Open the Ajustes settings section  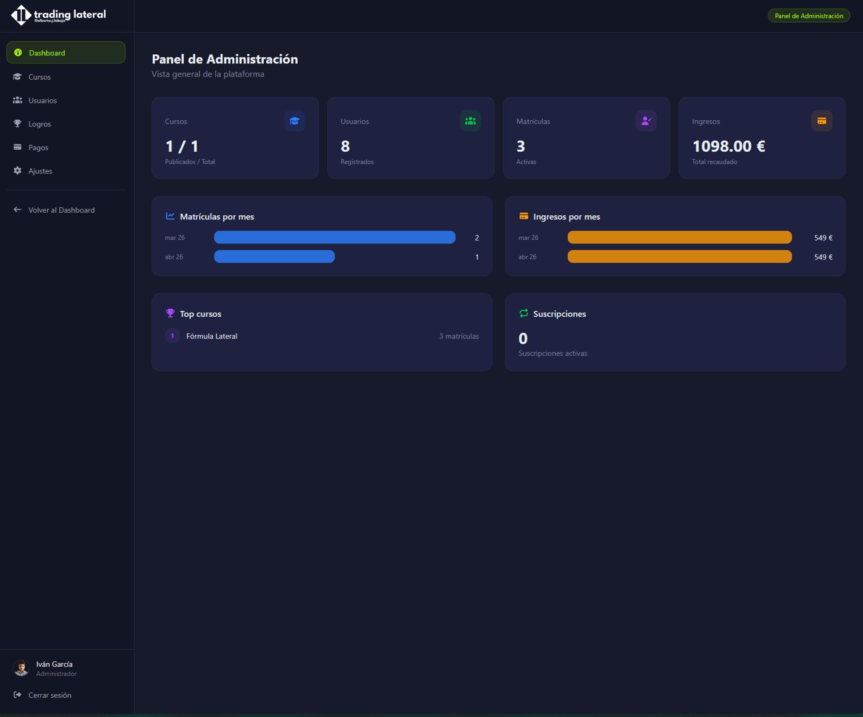(66, 171)
